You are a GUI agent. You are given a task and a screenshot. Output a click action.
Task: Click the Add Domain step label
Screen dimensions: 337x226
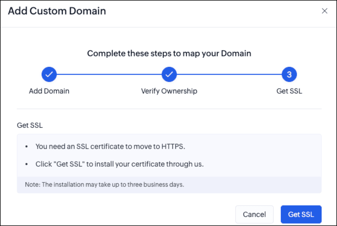pos(49,91)
